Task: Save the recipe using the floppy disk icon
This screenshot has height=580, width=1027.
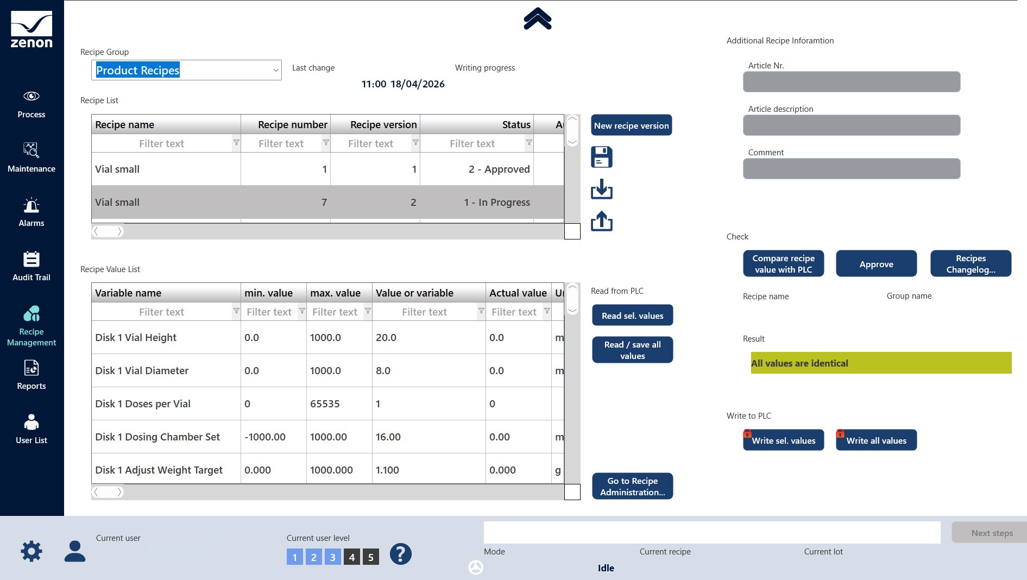Action: [x=601, y=156]
